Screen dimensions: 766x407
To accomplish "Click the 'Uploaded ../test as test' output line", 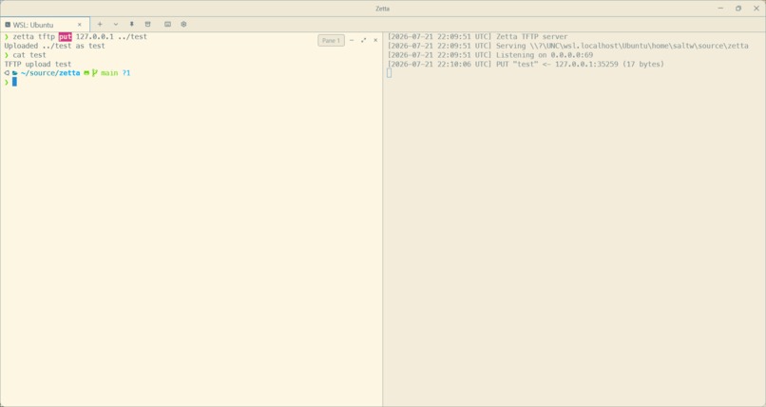I will click(55, 46).
